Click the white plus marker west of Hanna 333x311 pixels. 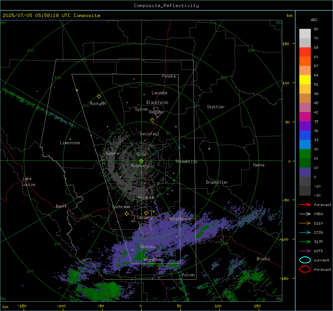pos(209,149)
